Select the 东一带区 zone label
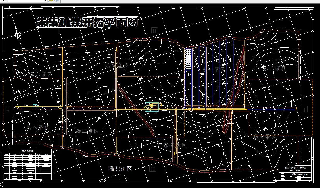The height and width of the screenshot is (188, 320). 213,69
